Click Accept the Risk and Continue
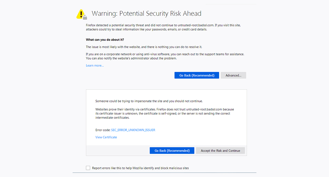Viewport: 329px width, 177px height. point(220,151)
